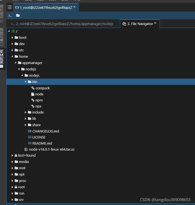Collapse the root / tree node
The height and width of the screenshot is (205, 195).
coord(9,31)
